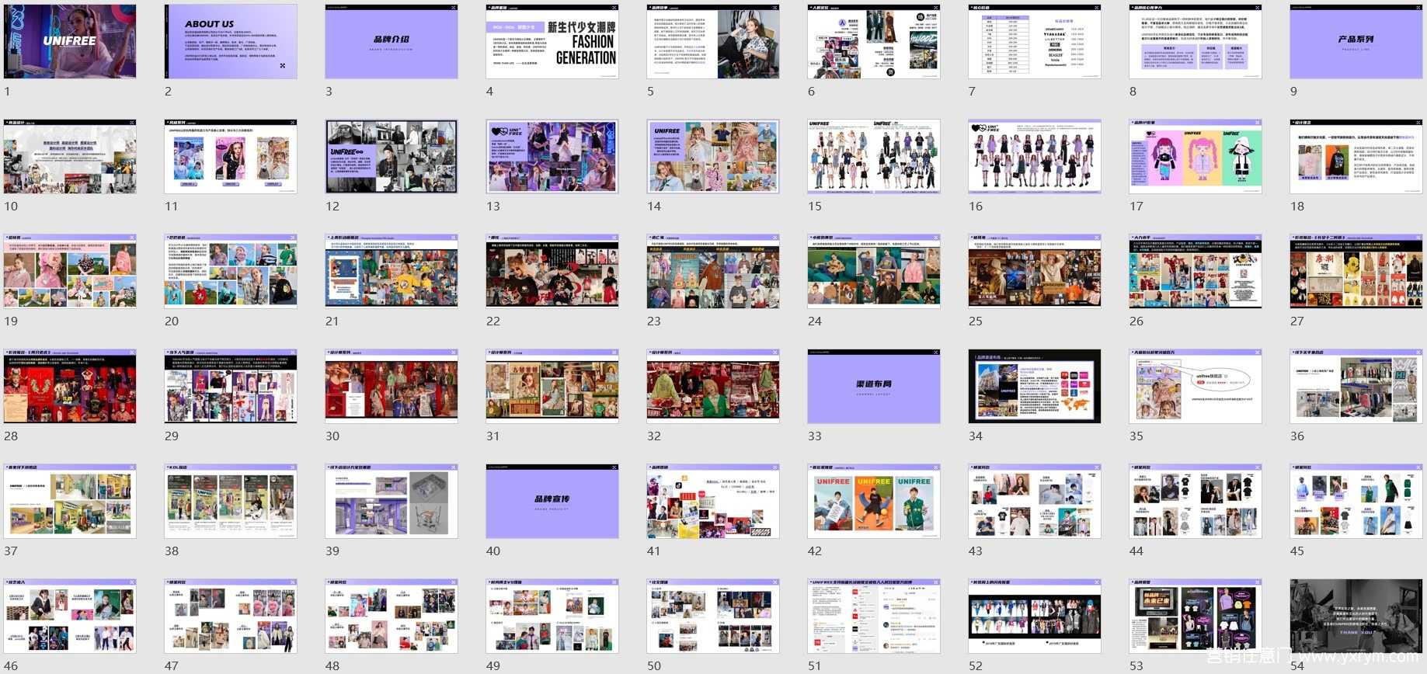Select slide 44 thumbnail
Screen dimensions: 1427x674
click(x=1196, y=501)
